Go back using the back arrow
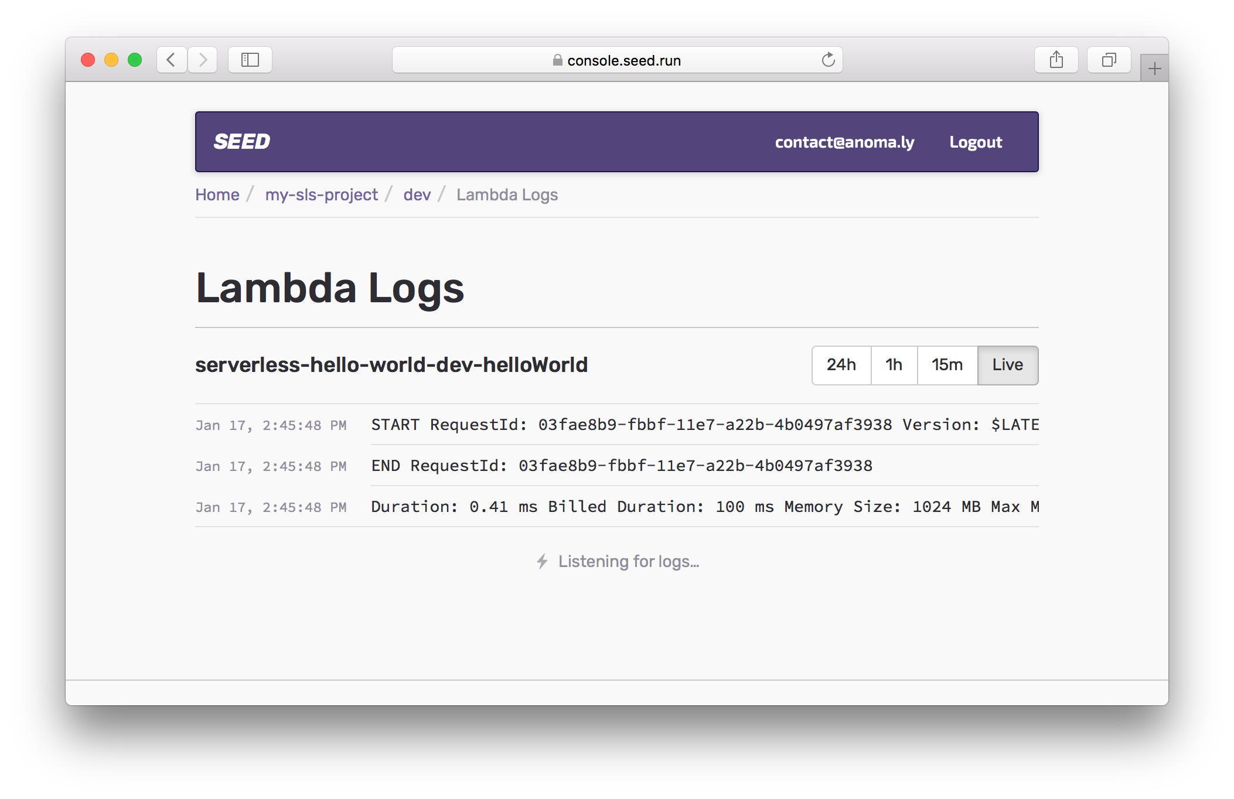Image resolution: width=1234 pixels, height=799 pixels. pos(171,59)
